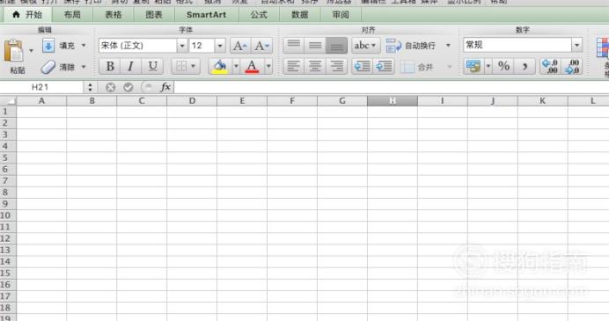609x321 pixels.
Task: Decrease font size with A down icon
Action: coord(261,46)
